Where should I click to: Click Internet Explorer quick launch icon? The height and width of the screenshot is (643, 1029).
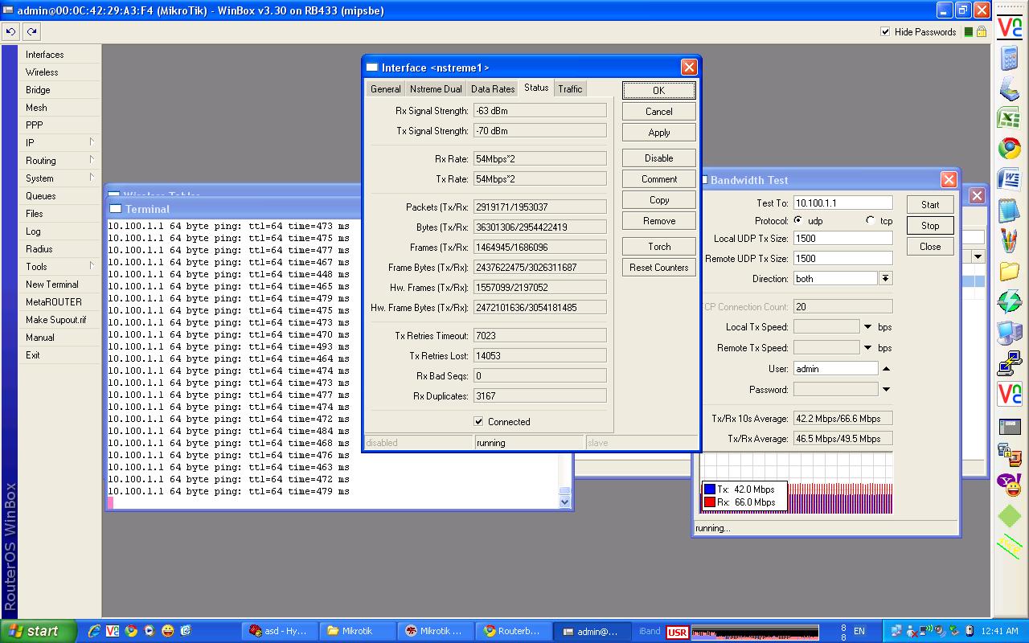pyautogui.click(x=94, y=631)
